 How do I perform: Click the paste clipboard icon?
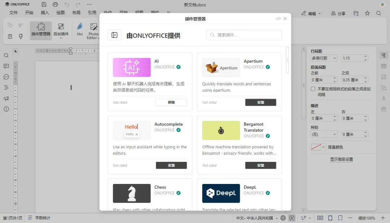(x=10, y=37)
